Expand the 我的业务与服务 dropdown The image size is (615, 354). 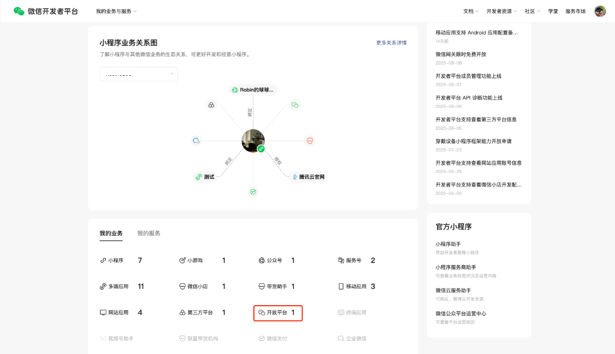(116, 11)
